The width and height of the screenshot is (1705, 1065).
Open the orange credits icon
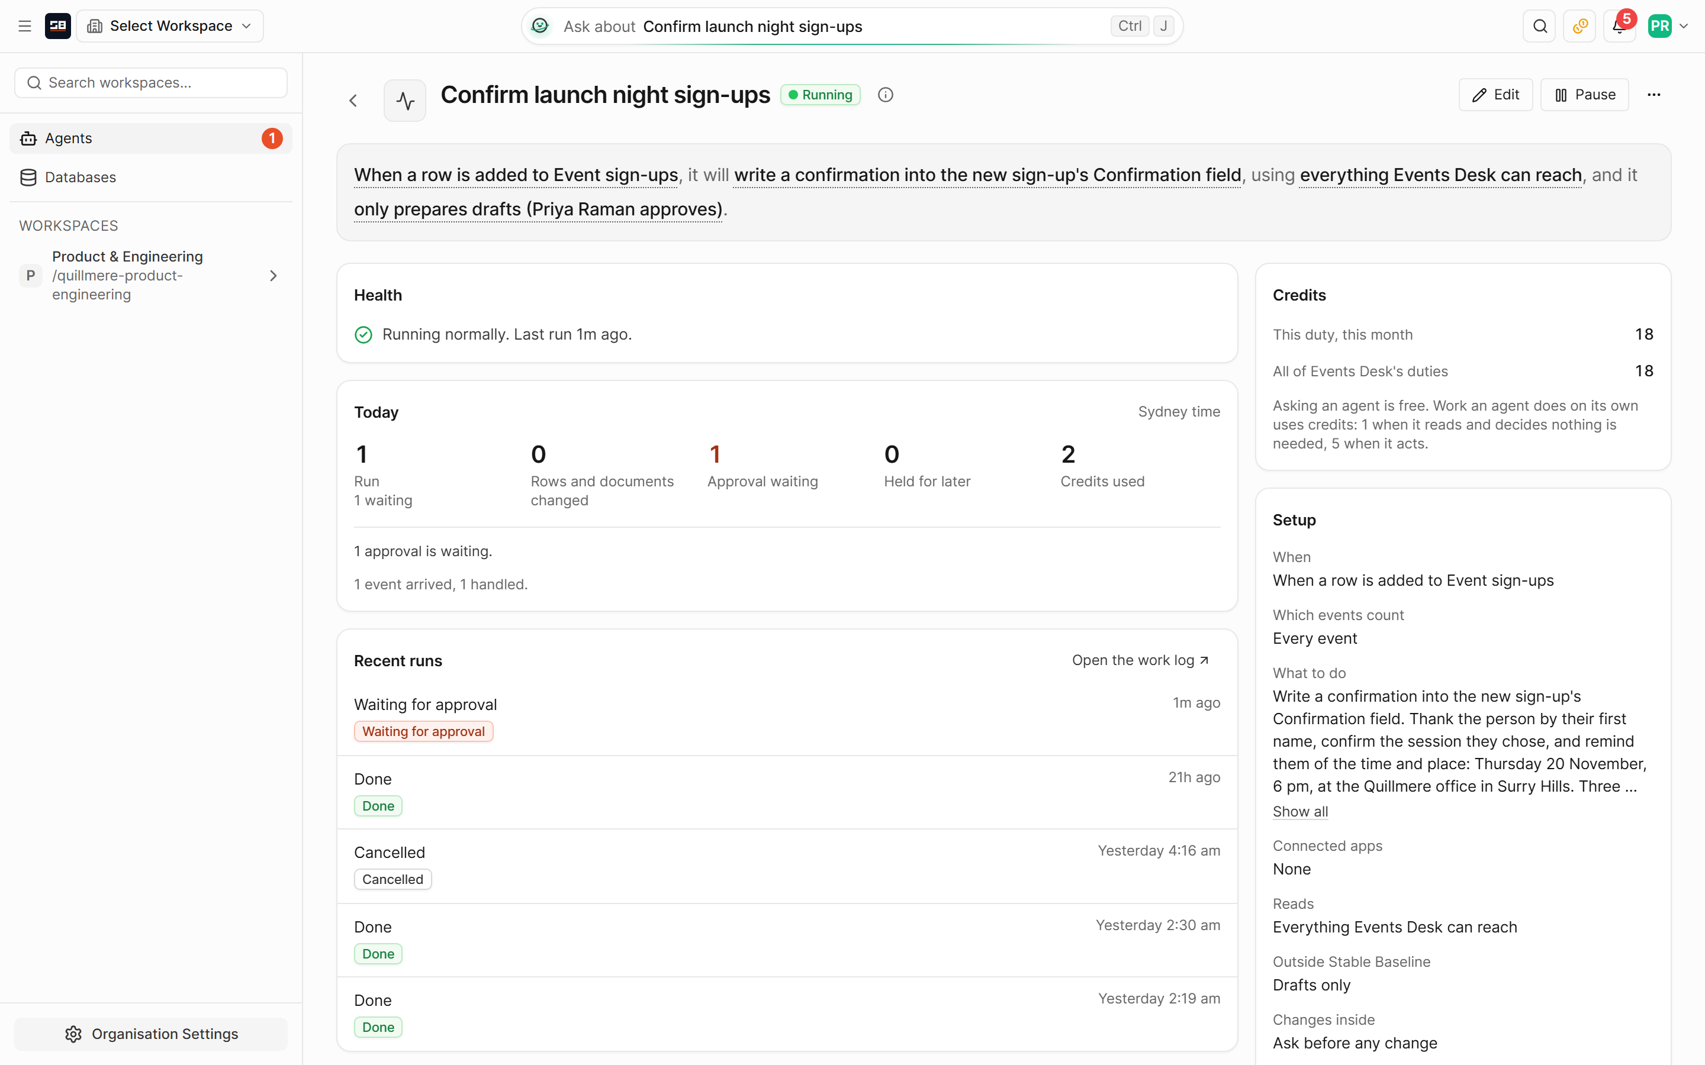click(x=1580, y=26)
